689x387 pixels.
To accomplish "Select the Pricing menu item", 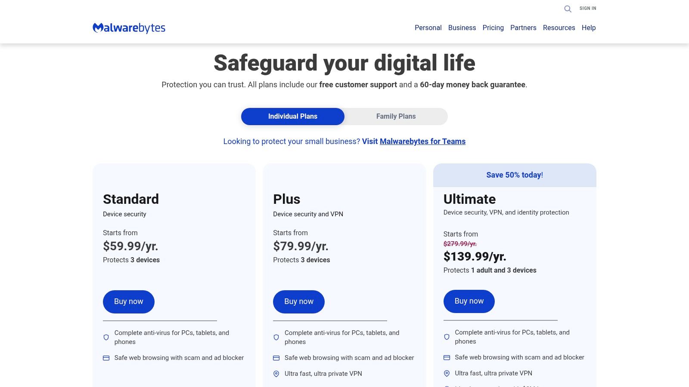I will 493,28.
